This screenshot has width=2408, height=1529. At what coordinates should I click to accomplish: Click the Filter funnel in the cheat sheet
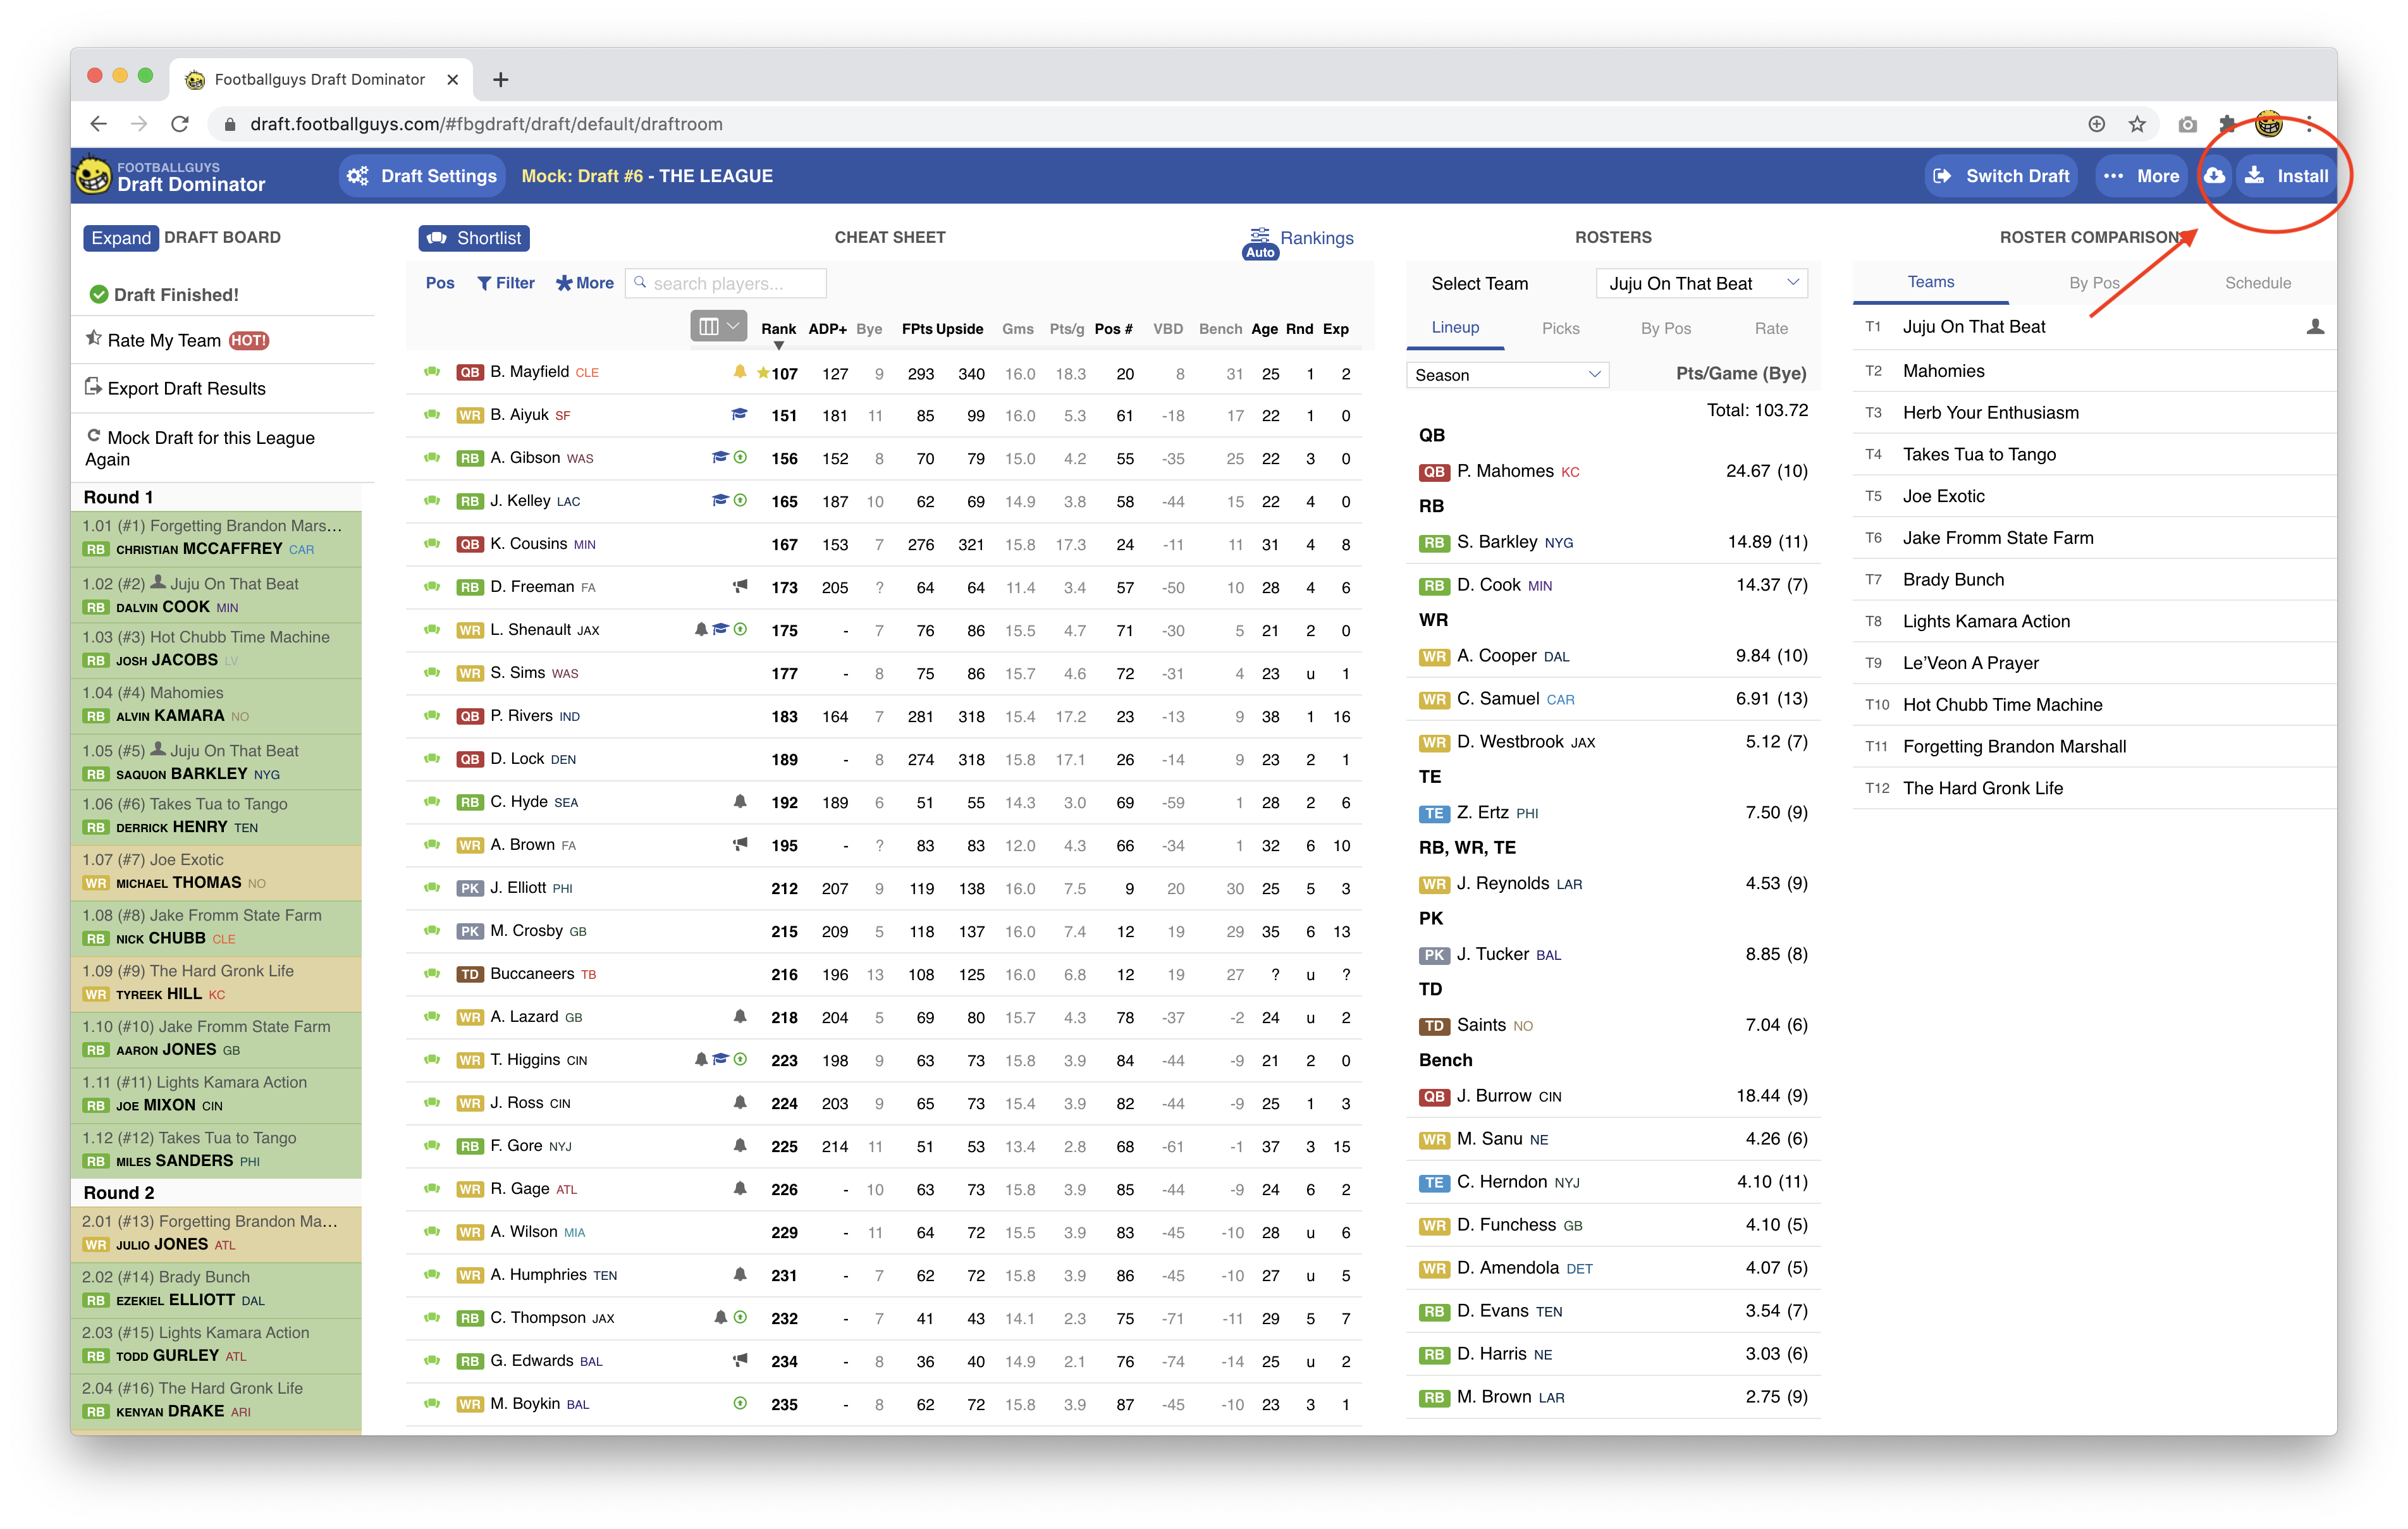tap(506, 283)
